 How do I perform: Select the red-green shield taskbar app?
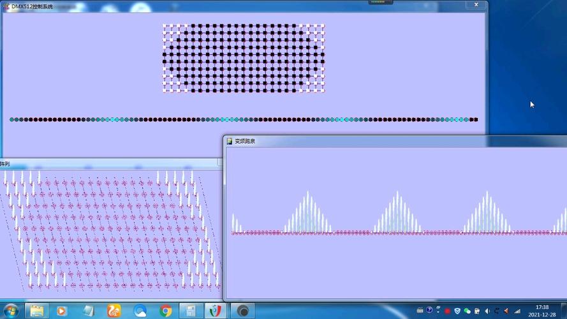(216, 311)
